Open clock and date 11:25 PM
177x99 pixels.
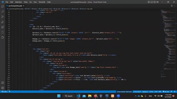pyautogui.click(x=168, y=96)
